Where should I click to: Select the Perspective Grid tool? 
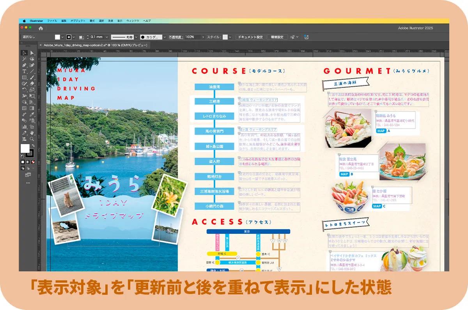coord(32,102)
